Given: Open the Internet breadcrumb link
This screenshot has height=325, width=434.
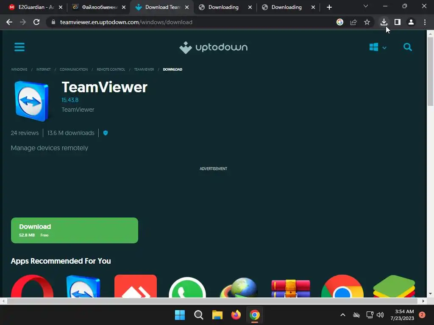Looking at the screenshot, I should pos(44,69).
